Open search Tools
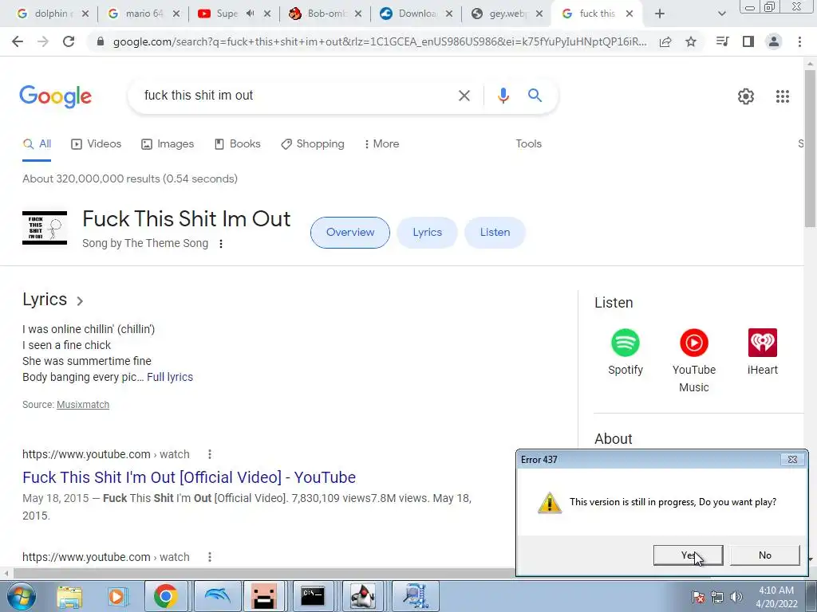Image resolution: width=817 pixels, height=612 pixels. 528,143
